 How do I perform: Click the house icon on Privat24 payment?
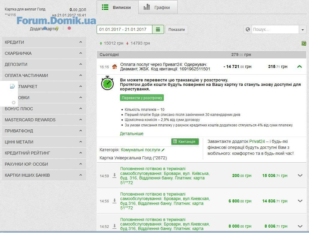[x=114, y=67]
